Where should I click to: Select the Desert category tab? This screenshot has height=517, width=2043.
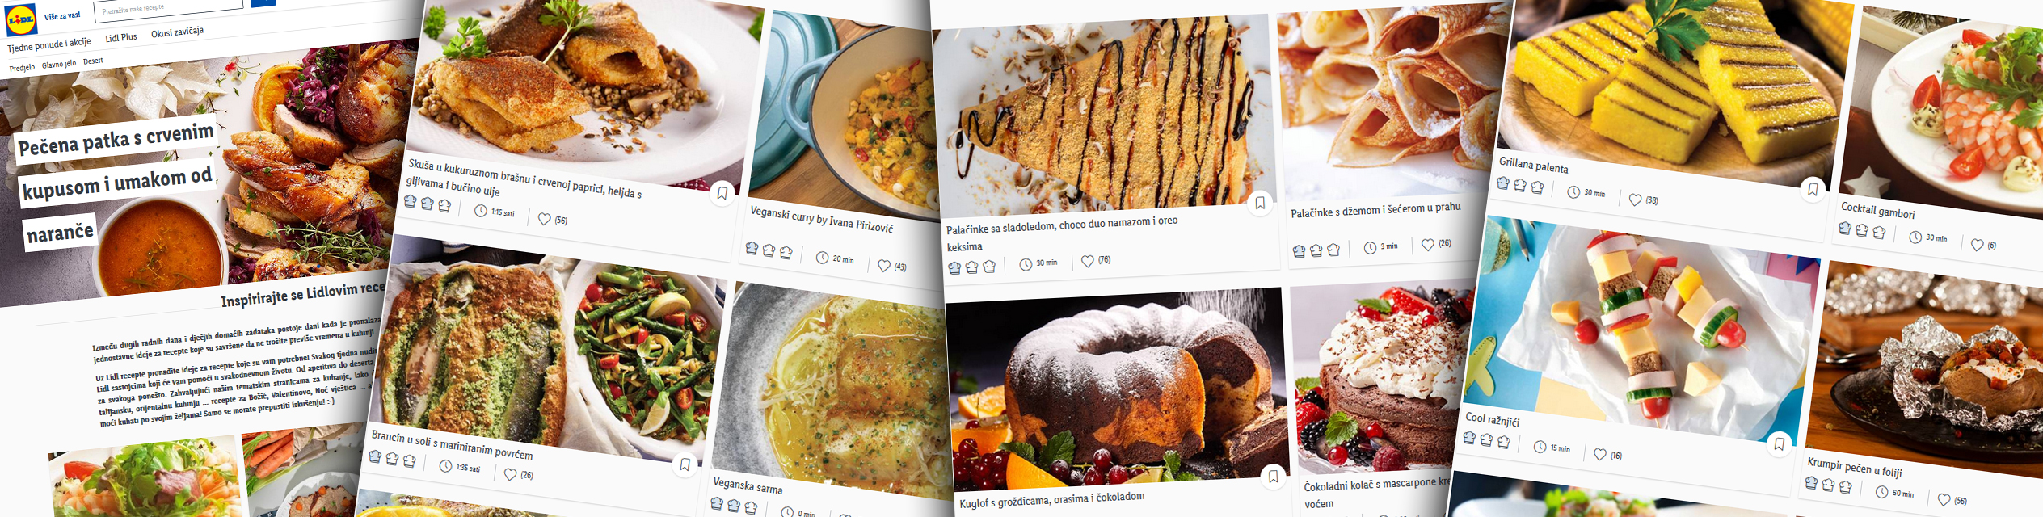coord(93,61)
